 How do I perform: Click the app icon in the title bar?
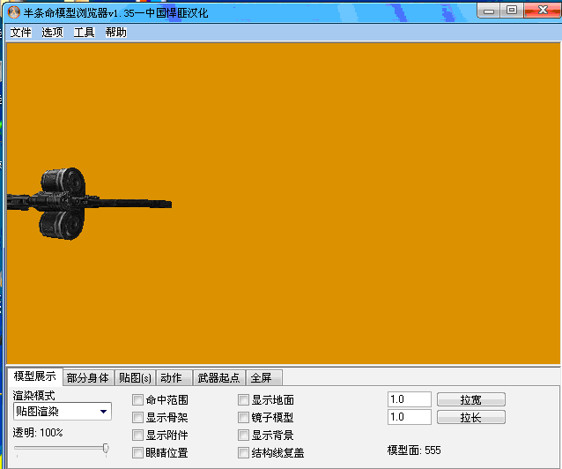pos(13,11)
